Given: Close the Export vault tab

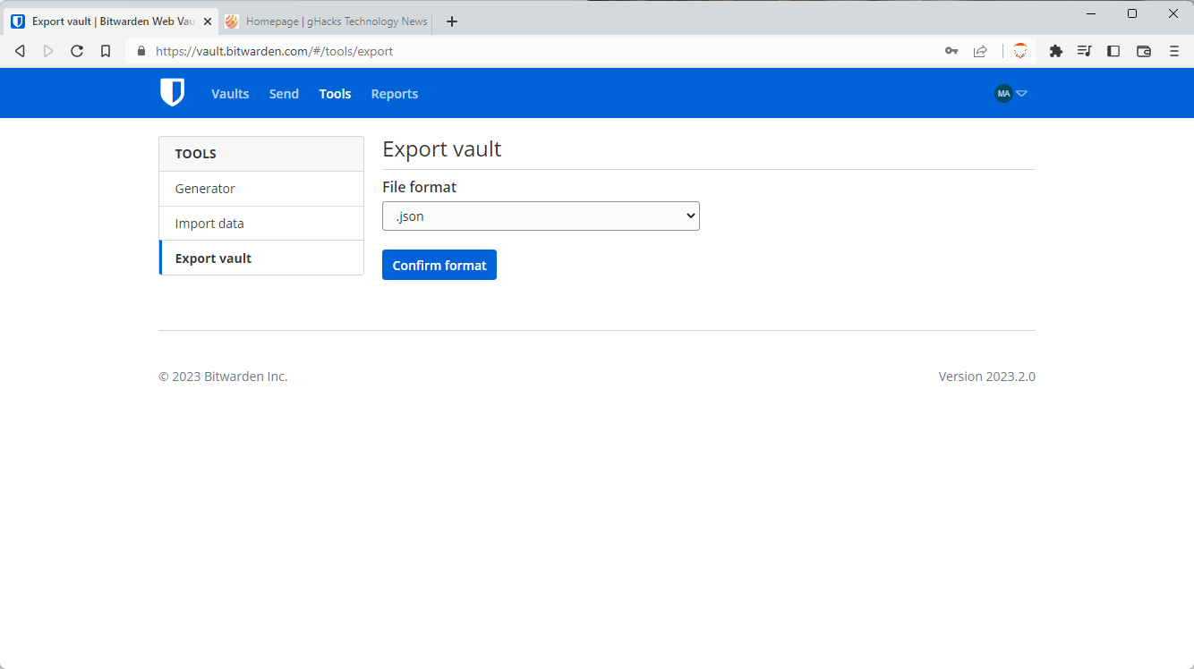Looking at the screenshot, I should [x=208, y=21].
